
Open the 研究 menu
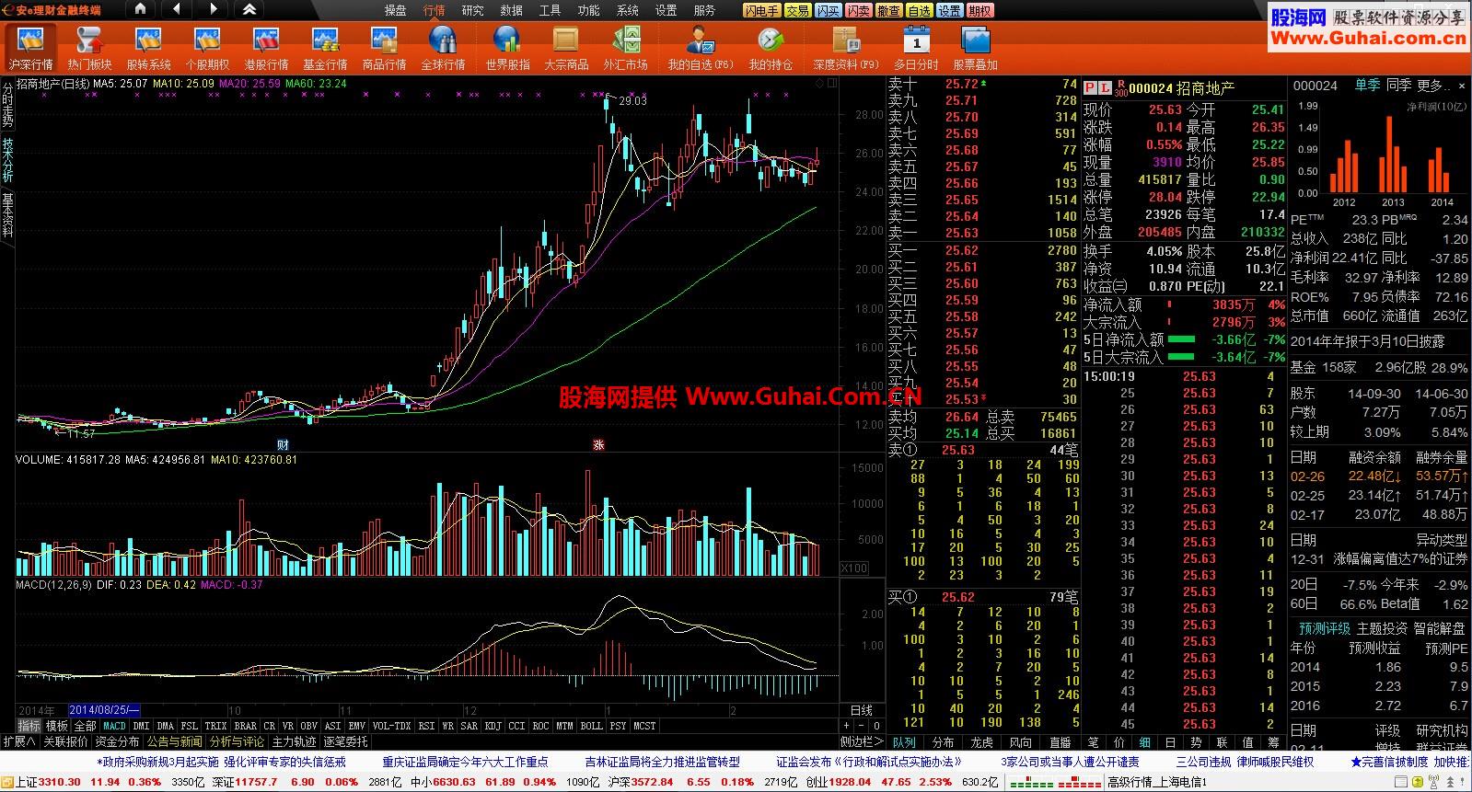pyautogui.click(x=472, y=10)
